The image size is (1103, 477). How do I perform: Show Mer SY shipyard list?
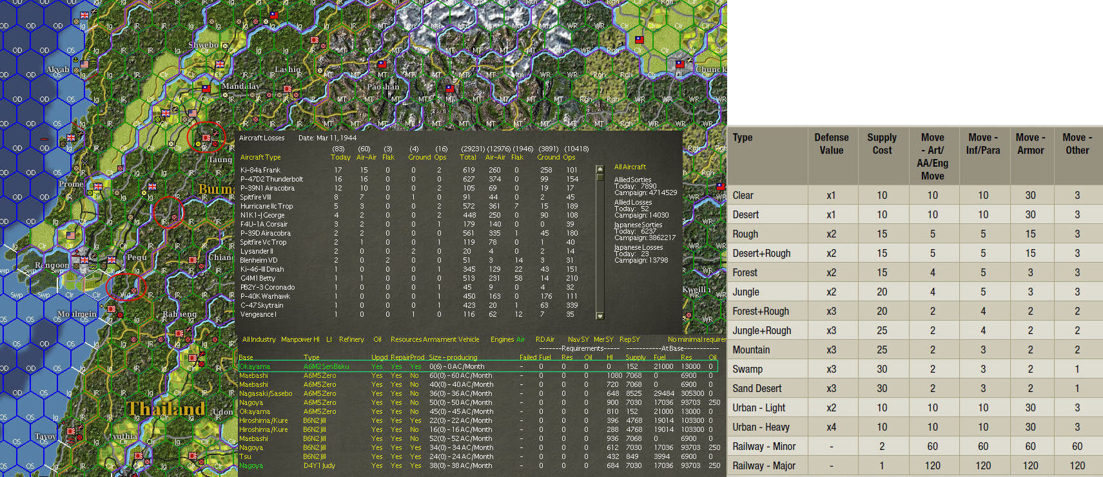click(x=604, y=339)
